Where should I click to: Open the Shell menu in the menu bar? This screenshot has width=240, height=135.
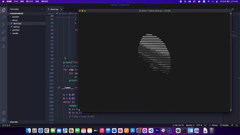coord(16,1)
